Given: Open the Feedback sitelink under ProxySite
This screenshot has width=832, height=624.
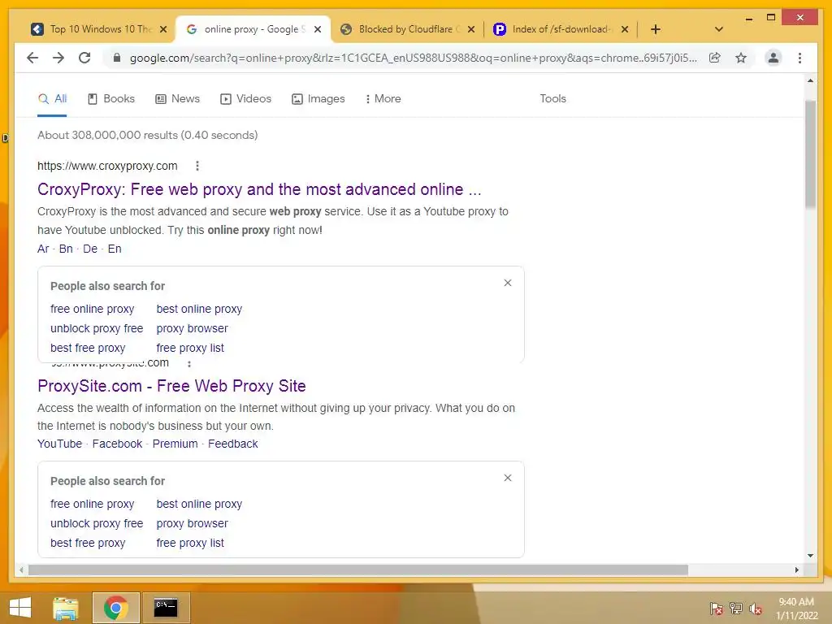Looking at the screenshot, I should (x=233, y=444).
